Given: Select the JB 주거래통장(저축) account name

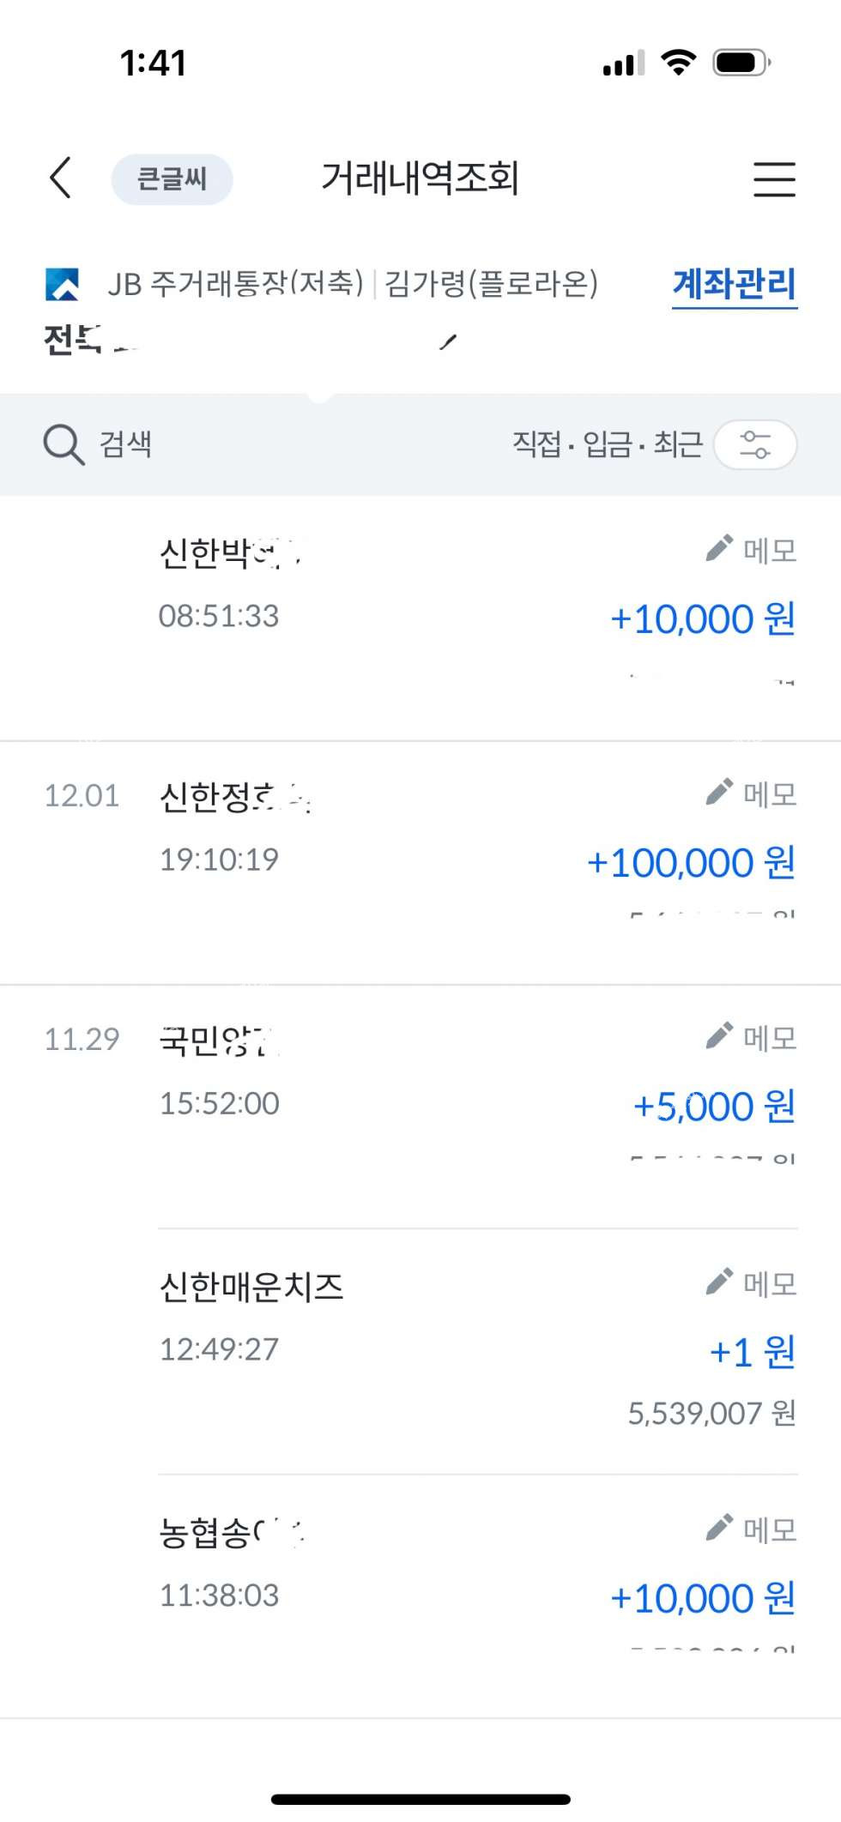Looking at the screenshot, I should (x=235, y=284).
